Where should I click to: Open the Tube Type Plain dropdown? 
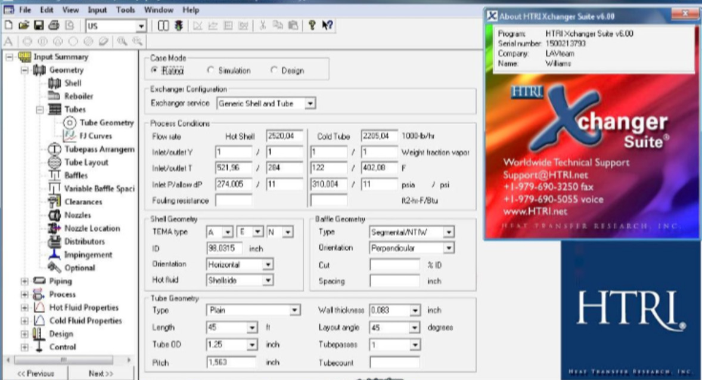294,310
